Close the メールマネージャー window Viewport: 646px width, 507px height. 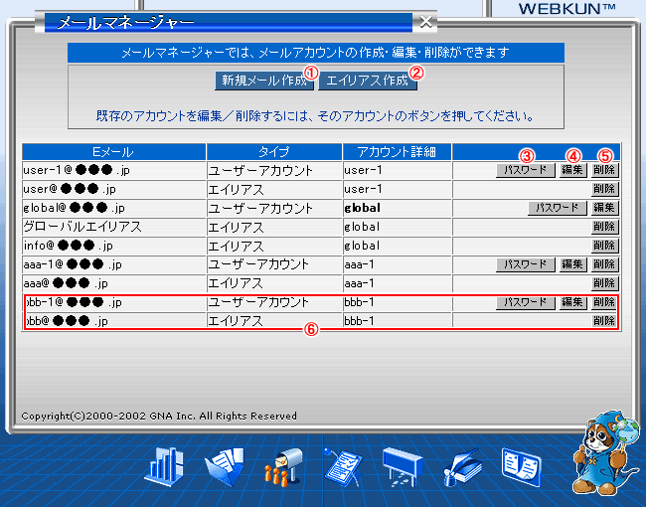pos(425,21)
